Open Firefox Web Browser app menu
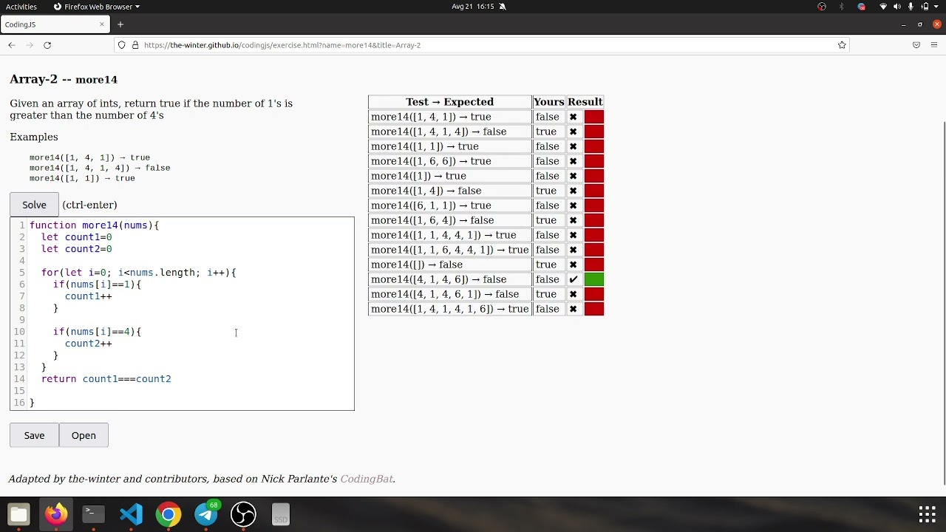Viewport: 946px width, 532px height. pyautogui.click(x=97, y=7)
